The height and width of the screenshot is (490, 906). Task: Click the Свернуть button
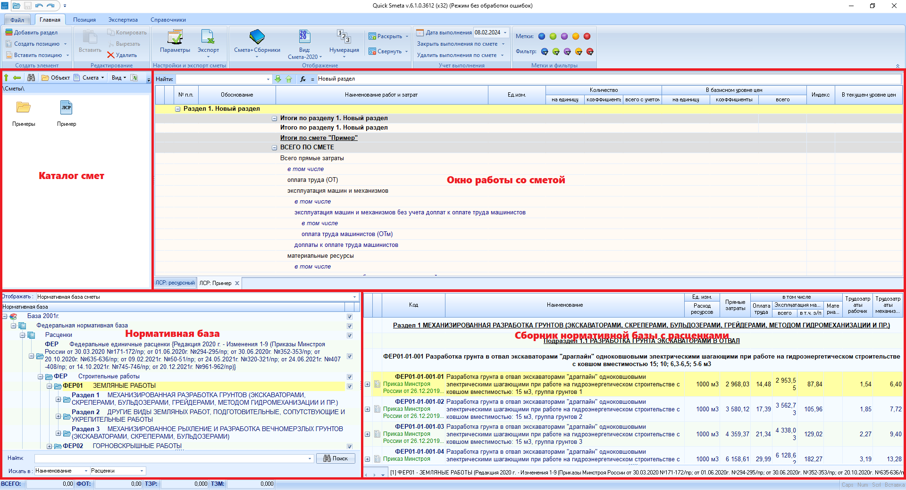pyautogui.click(x=388, y=51)
